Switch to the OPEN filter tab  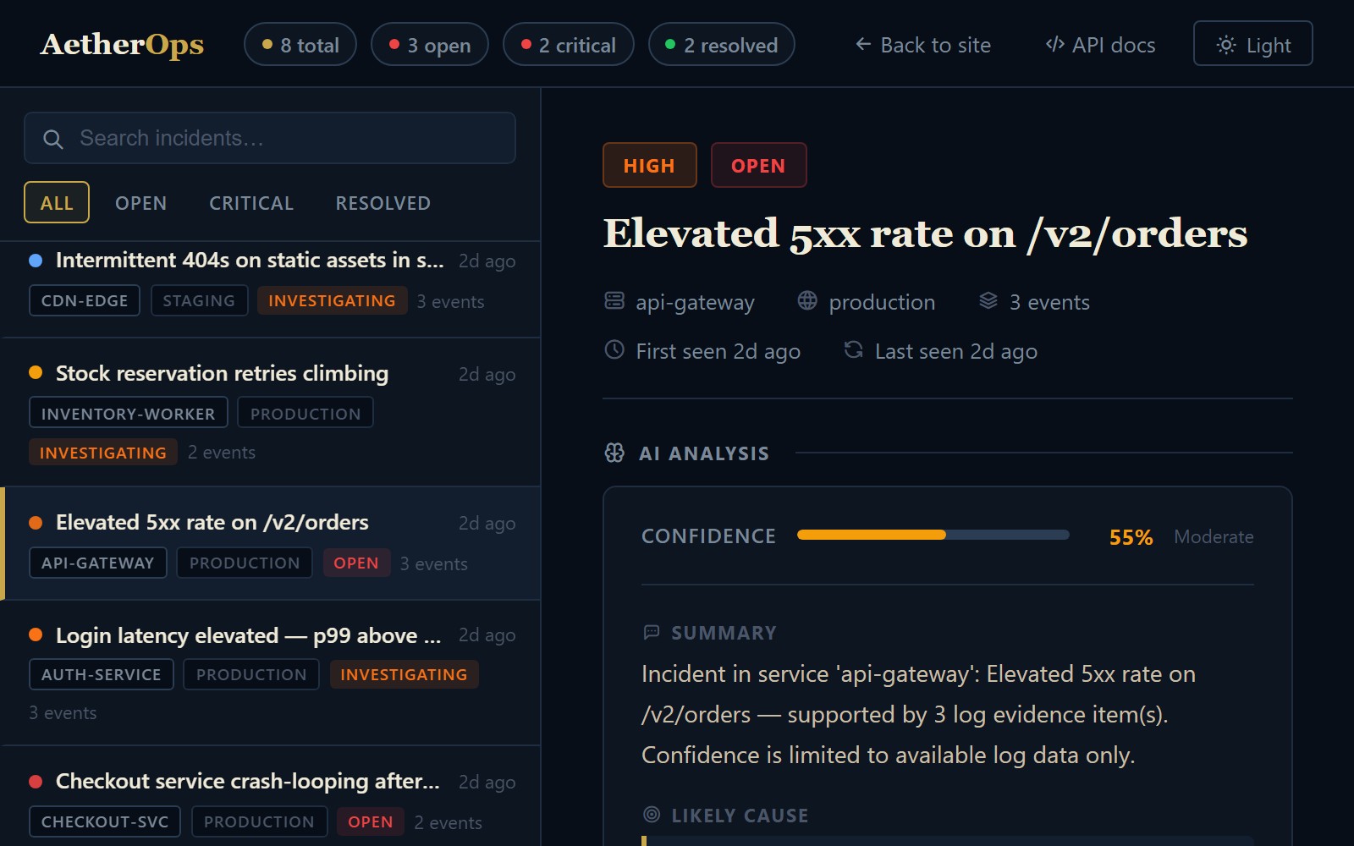tap(141, 203)
